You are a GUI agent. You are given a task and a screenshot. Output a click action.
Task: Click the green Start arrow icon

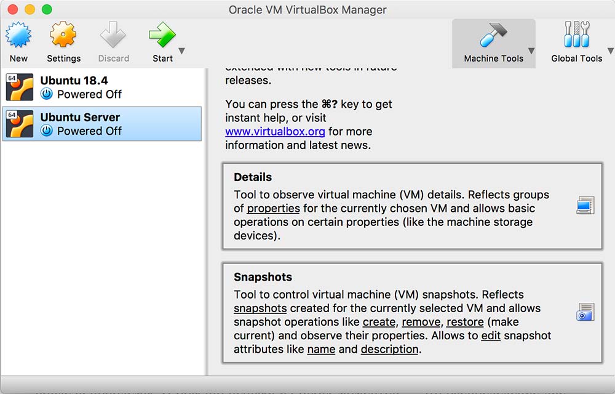tap(162, 36)
